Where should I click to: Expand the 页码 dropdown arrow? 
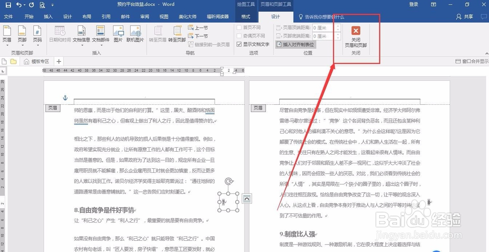tap(37, 45)
